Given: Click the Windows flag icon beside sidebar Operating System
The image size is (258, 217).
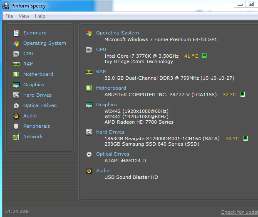Looking at the screenshot, I should click(x=16, y=43).
